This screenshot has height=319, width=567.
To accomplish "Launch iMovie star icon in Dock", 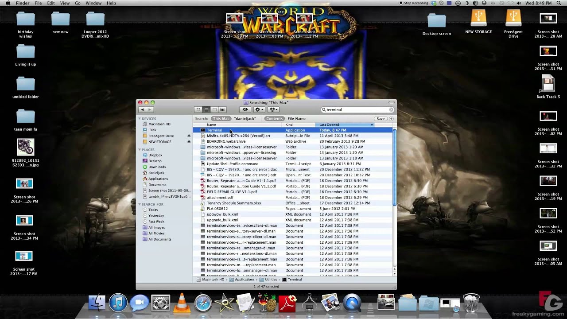I will pos(224,303).
